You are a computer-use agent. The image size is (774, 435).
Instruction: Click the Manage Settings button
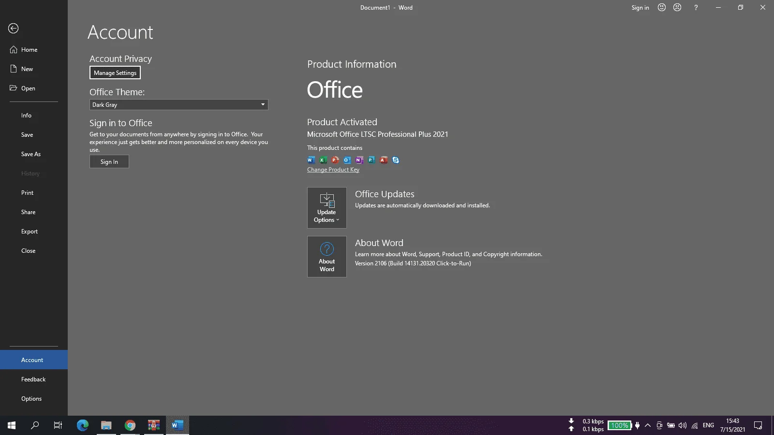click(115, 73)
